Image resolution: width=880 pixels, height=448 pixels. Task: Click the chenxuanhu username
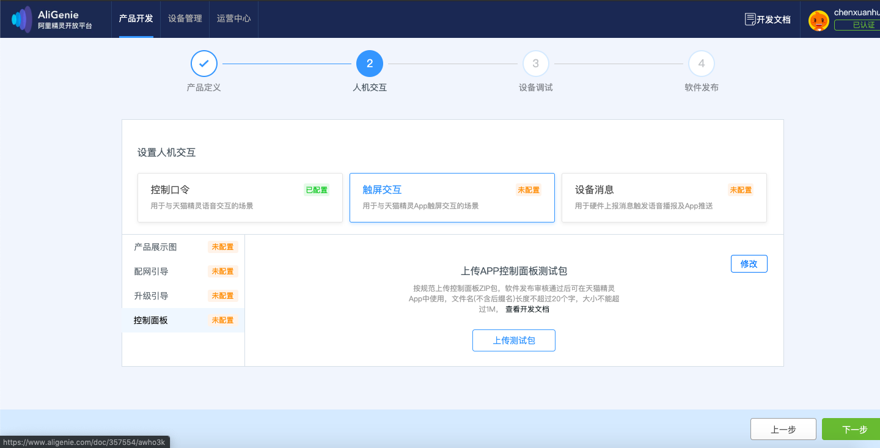[x=857, y=12]
